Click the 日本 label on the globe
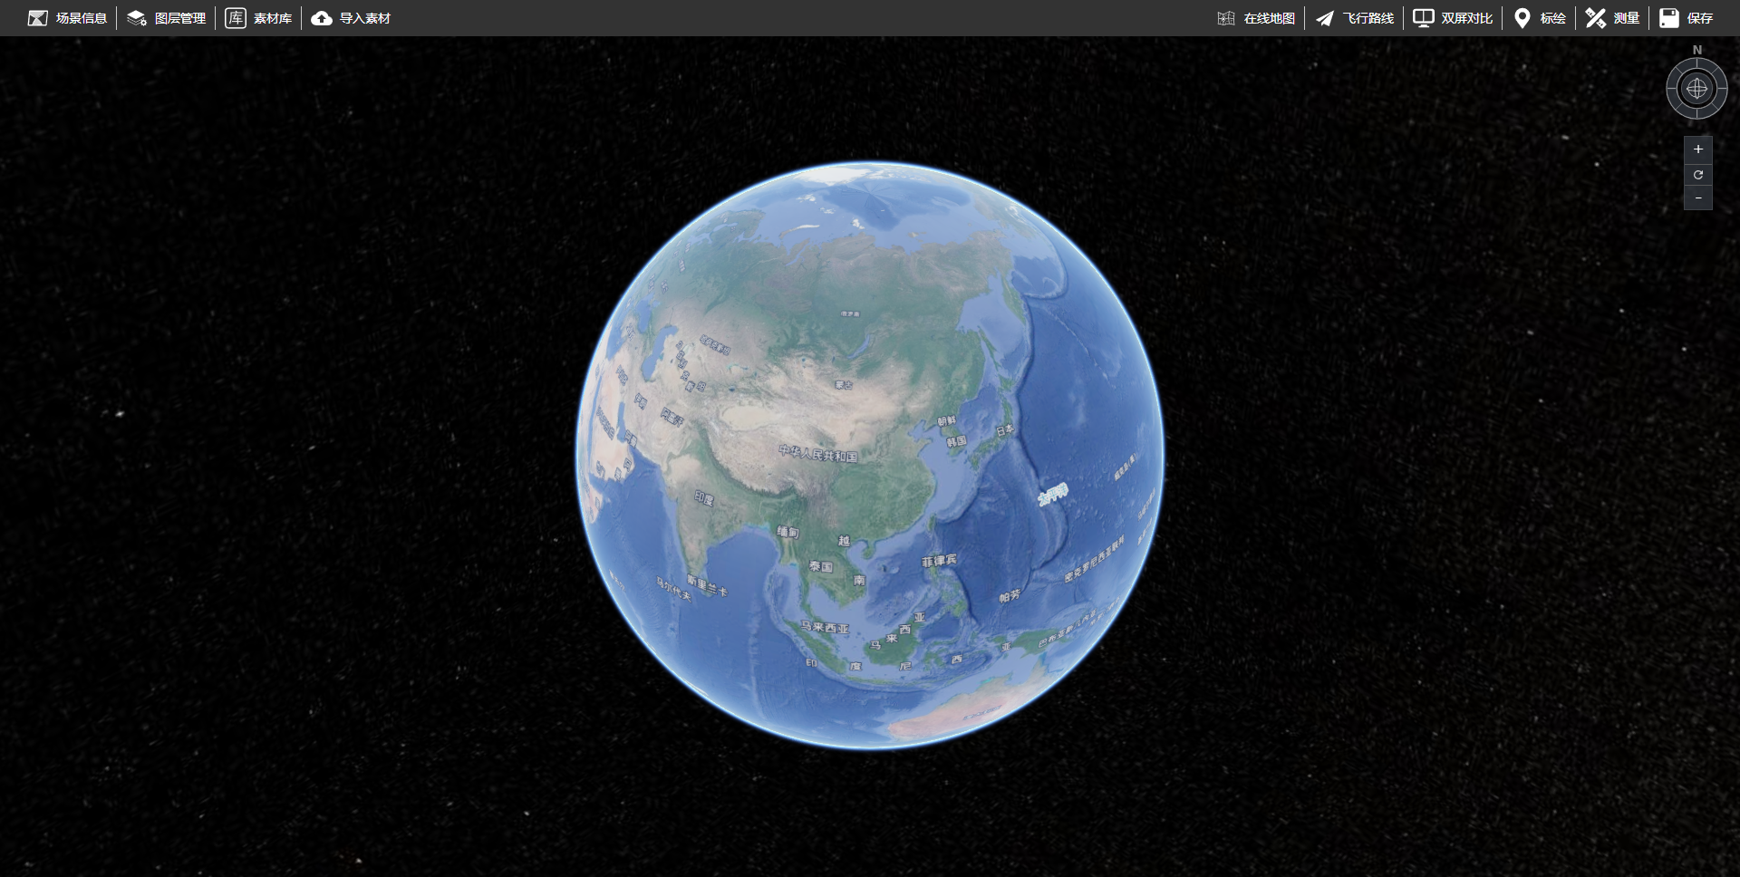 click(1005, 431)
